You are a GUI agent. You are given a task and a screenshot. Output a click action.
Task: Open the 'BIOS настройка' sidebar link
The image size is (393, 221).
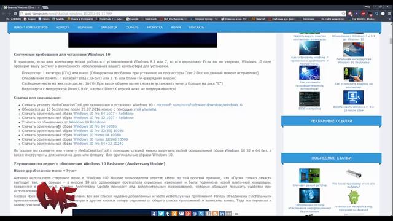(x=309, y=109)
